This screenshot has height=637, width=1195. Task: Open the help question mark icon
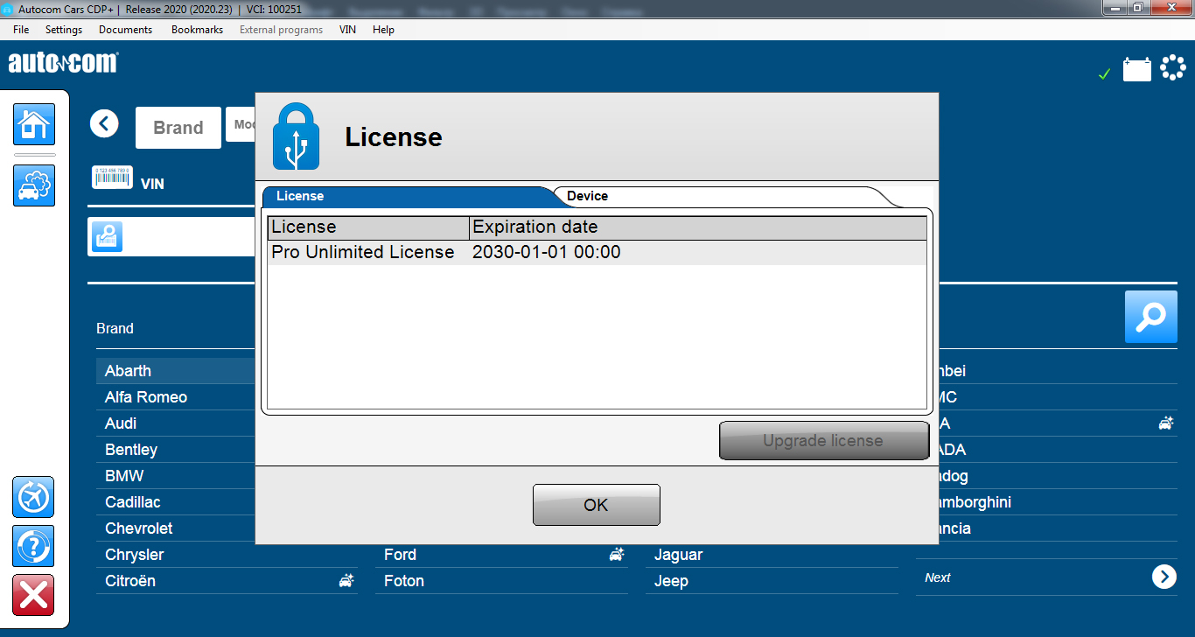(x=33, y=546)
